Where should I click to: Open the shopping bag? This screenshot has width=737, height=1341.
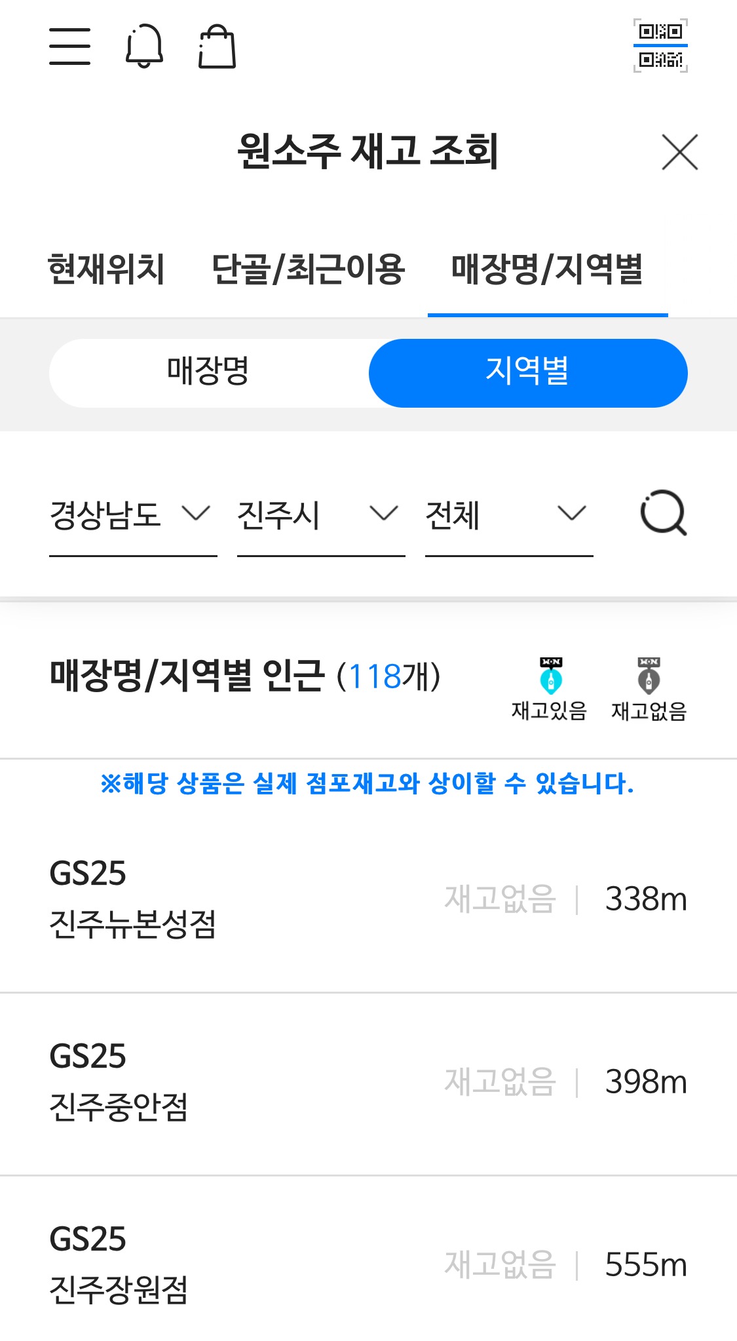pos(217,47)
